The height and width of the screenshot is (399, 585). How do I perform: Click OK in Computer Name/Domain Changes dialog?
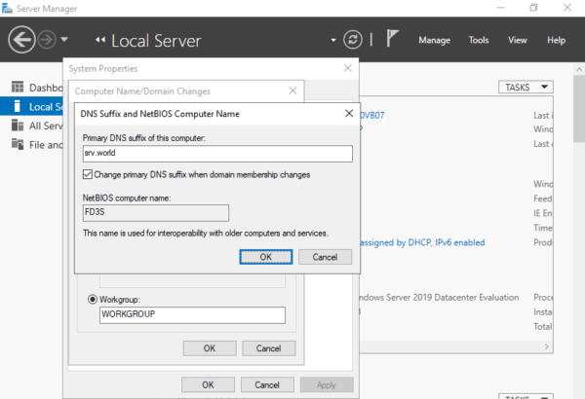coord(210,348)
